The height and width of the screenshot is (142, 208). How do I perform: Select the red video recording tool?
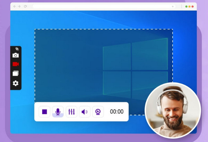coord(16,64)
